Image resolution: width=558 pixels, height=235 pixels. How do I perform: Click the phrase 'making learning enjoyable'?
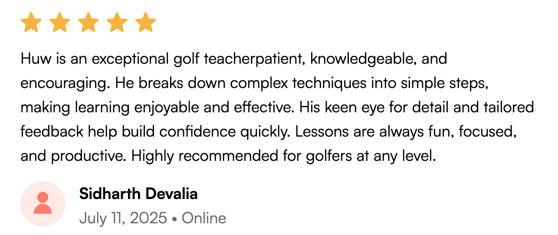pyautogui.click(x=106, y=107)
